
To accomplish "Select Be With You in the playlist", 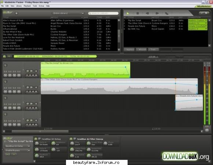I will pos(155,29).
